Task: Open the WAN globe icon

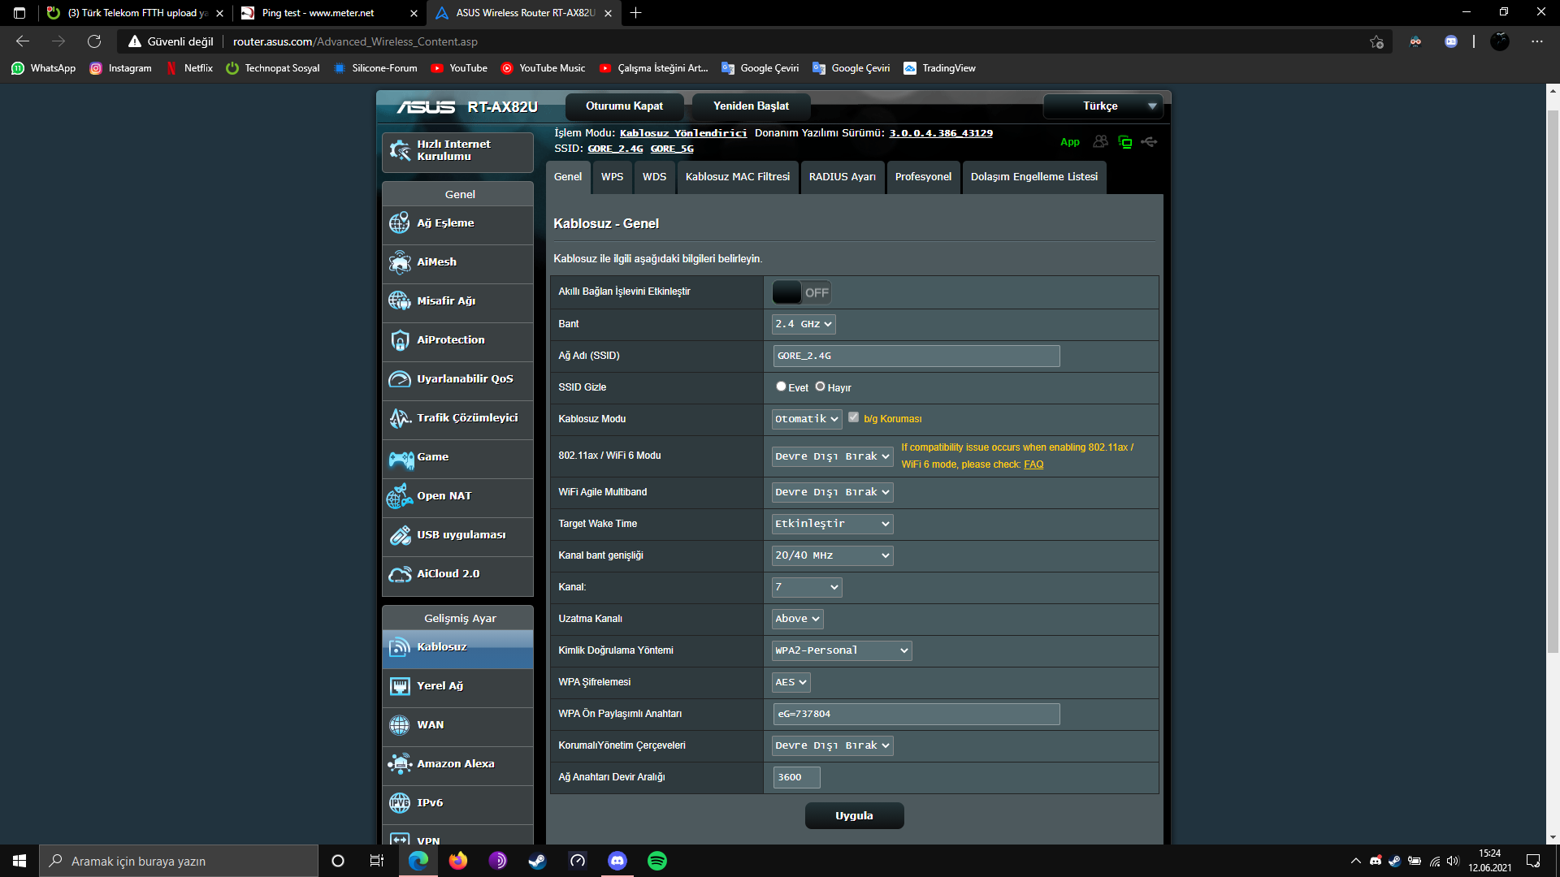Action: coord(399,725)
